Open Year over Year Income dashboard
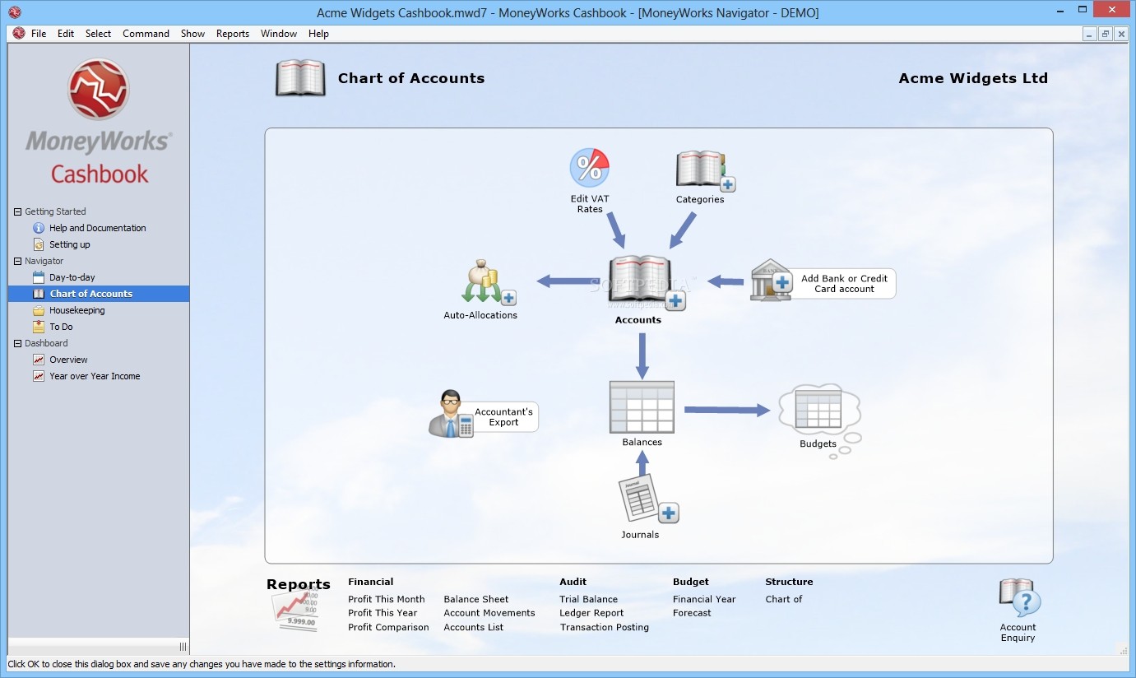This screenshot has height=678, width=1136. tap(95, 376)
